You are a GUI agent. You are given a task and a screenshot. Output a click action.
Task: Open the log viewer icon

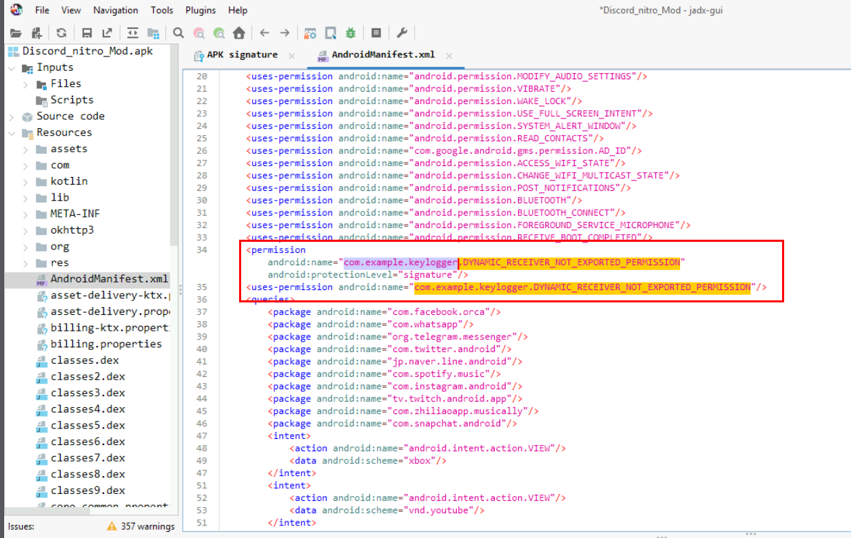click(376, 32)
